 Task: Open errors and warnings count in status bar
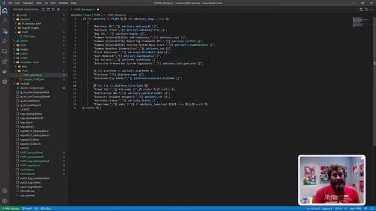click(x=46, y=209)
